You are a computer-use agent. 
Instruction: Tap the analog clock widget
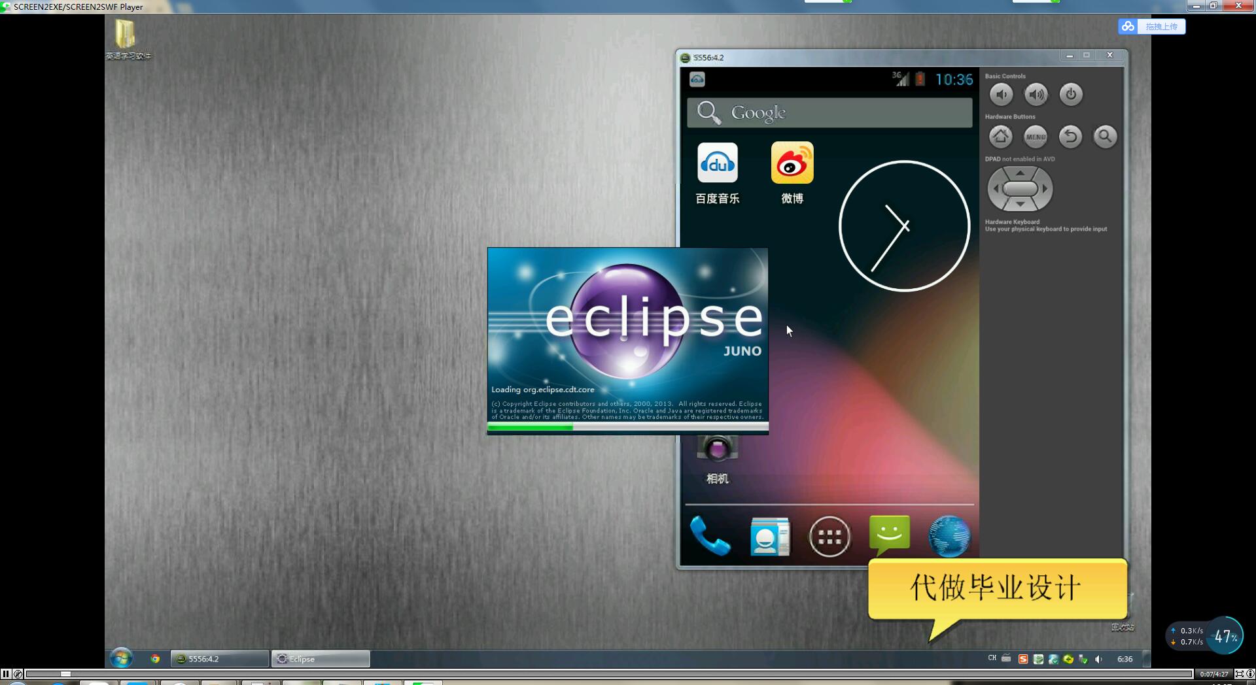(x=904, y=226)
